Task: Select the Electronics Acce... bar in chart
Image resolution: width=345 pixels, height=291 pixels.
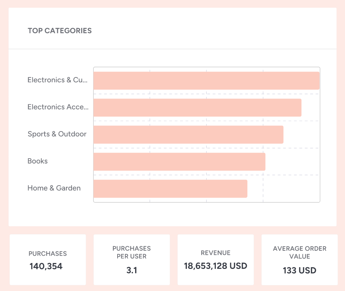Action: click(197, 108)
